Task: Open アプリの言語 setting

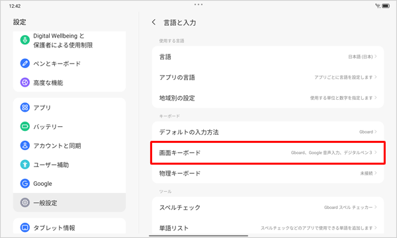Action: point(268,77)
